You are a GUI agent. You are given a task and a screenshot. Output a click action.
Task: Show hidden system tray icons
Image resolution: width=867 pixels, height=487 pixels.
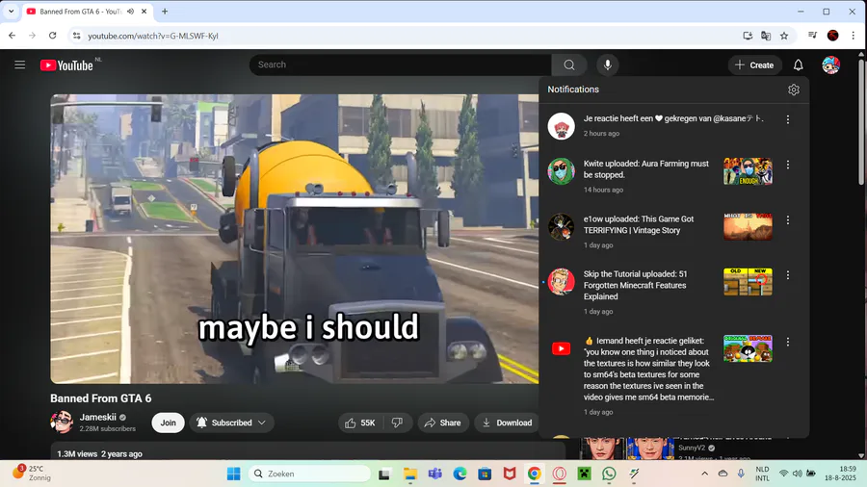click(x=704, y=474)
